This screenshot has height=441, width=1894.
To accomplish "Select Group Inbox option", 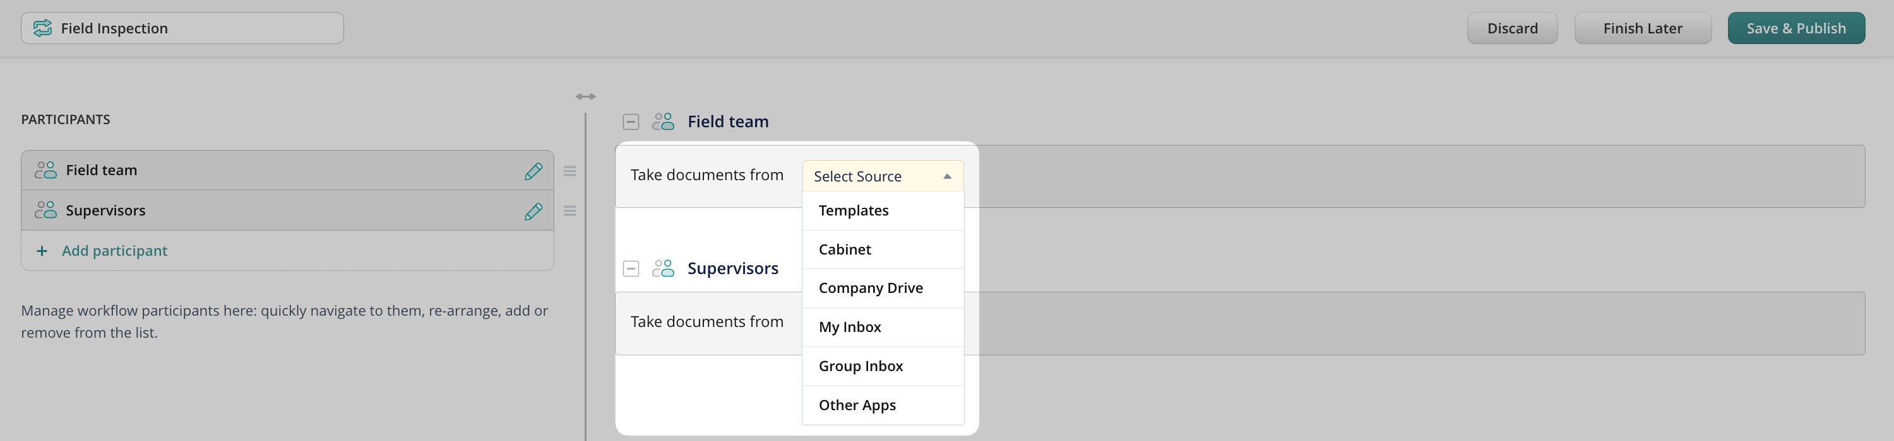I will pyautogui.click(x=861, y=366).
